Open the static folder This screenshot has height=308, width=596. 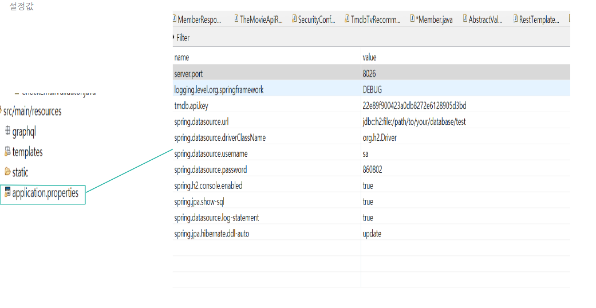pos(20,173)
